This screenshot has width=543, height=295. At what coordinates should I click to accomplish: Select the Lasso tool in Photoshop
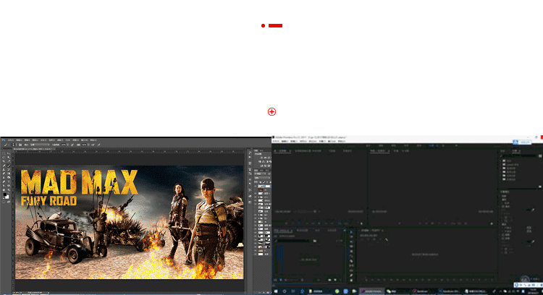(4, 158)
